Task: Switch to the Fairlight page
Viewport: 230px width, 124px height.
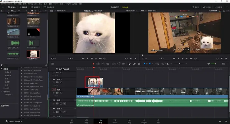Action: coord(144,121)
